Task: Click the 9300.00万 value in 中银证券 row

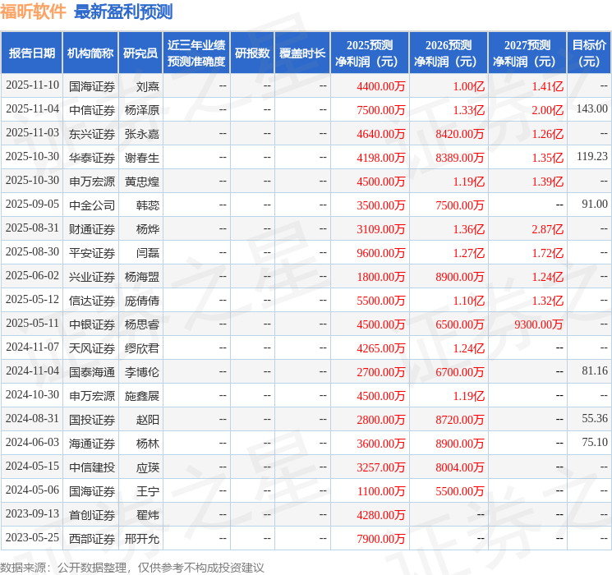Action: click(539, 324)
